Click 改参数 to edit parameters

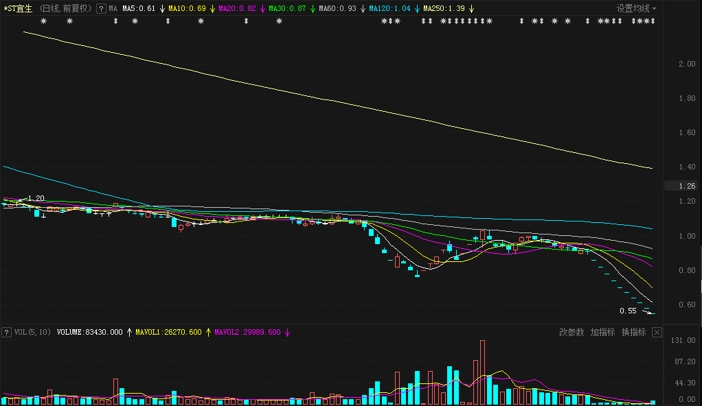[x=571, y=333]
